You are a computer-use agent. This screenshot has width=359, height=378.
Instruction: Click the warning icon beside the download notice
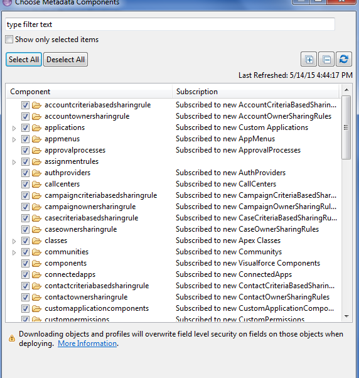point(12,338)
